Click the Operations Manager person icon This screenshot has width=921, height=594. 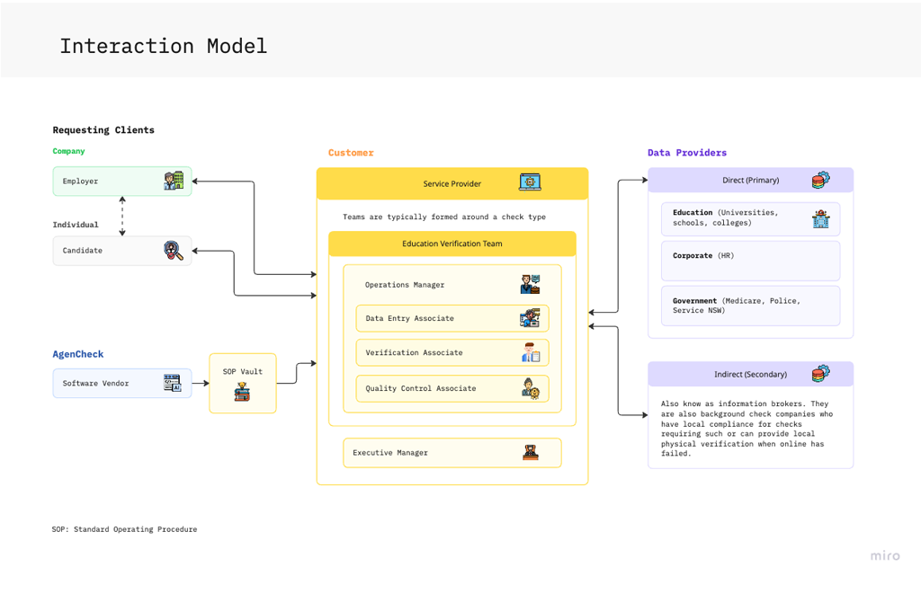(x=530, y=284)
